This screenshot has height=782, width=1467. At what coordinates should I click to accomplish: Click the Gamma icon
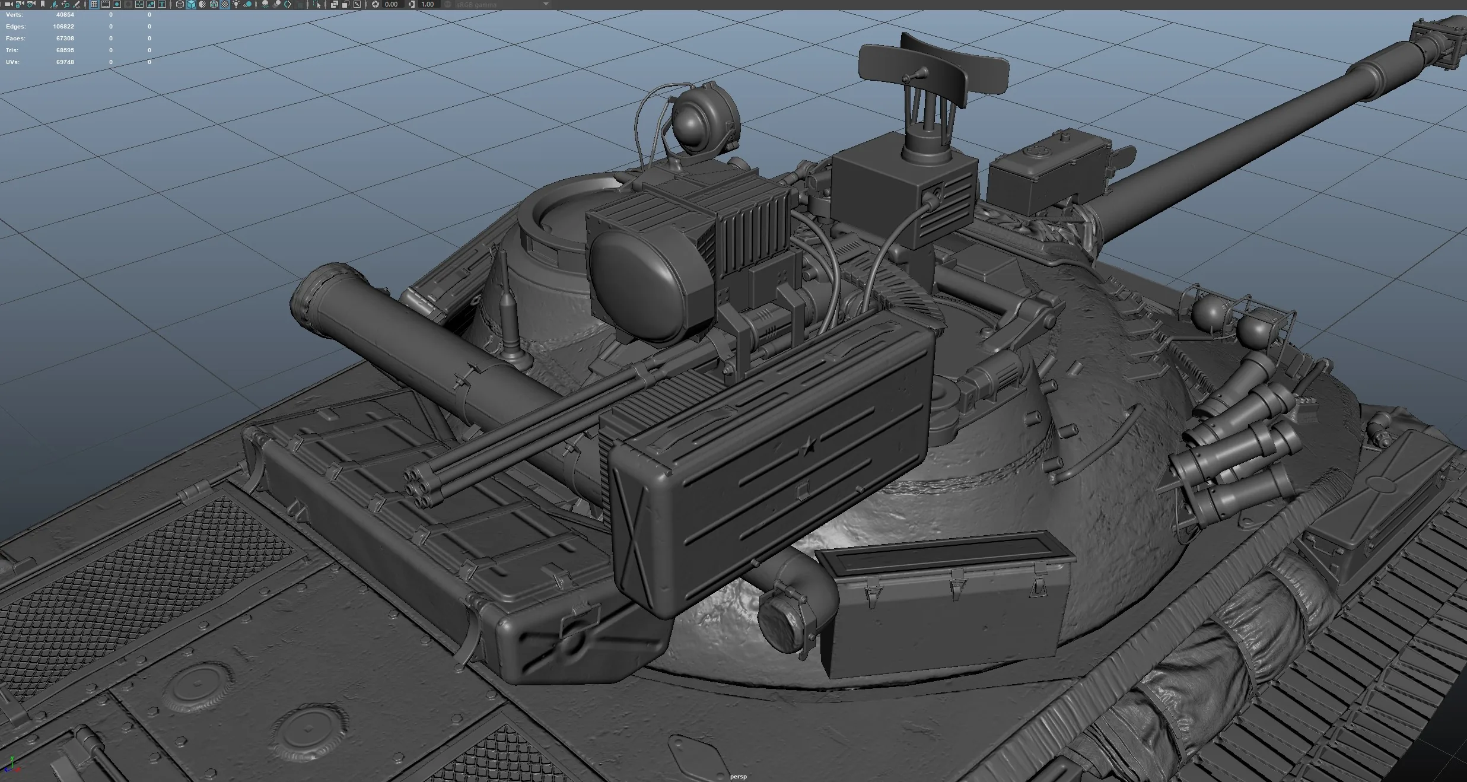pos(412,4)
